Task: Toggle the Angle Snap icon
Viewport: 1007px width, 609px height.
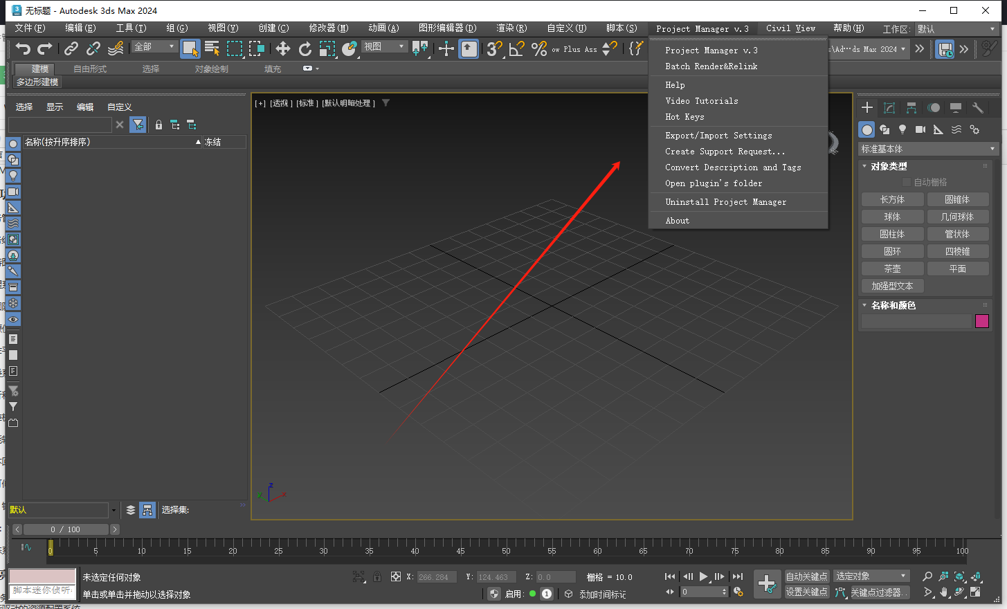Action: 516,48
